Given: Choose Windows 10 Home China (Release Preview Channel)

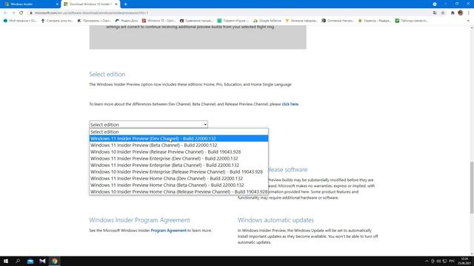Looking at the screenshot, I should 178,191.
